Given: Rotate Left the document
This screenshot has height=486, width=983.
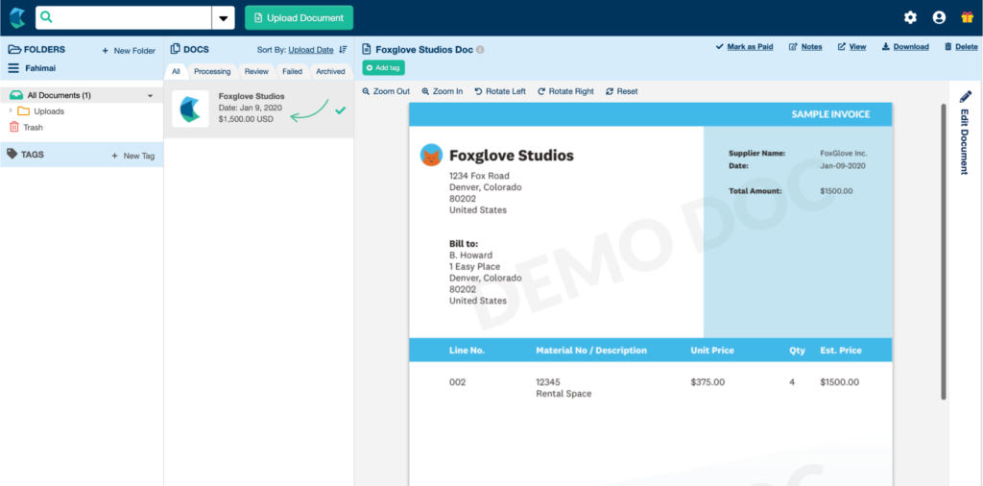Looking at the screenshot, I should 500,91.
